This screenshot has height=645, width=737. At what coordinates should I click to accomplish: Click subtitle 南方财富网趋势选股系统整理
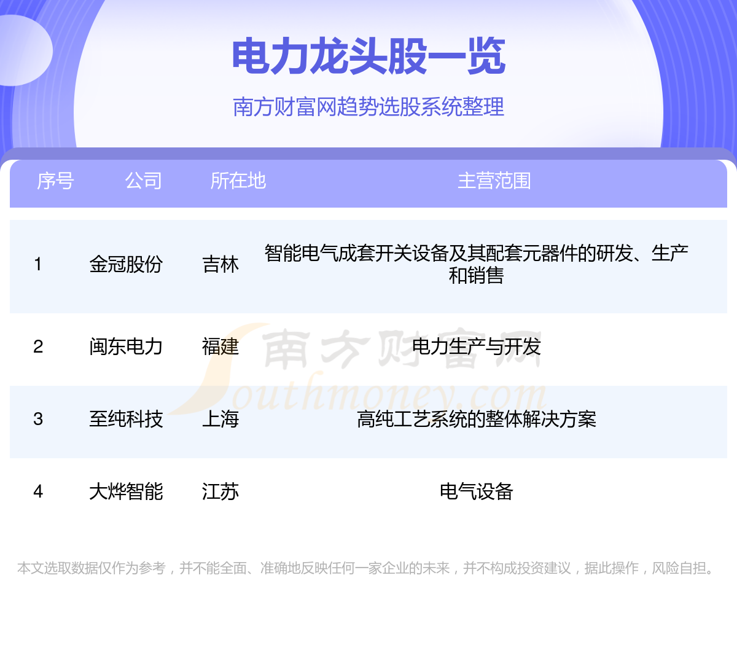click(x=368, y=107)
